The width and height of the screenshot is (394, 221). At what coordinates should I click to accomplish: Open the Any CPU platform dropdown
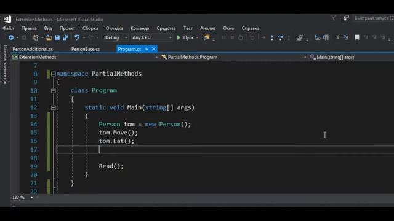click(152, 37)
